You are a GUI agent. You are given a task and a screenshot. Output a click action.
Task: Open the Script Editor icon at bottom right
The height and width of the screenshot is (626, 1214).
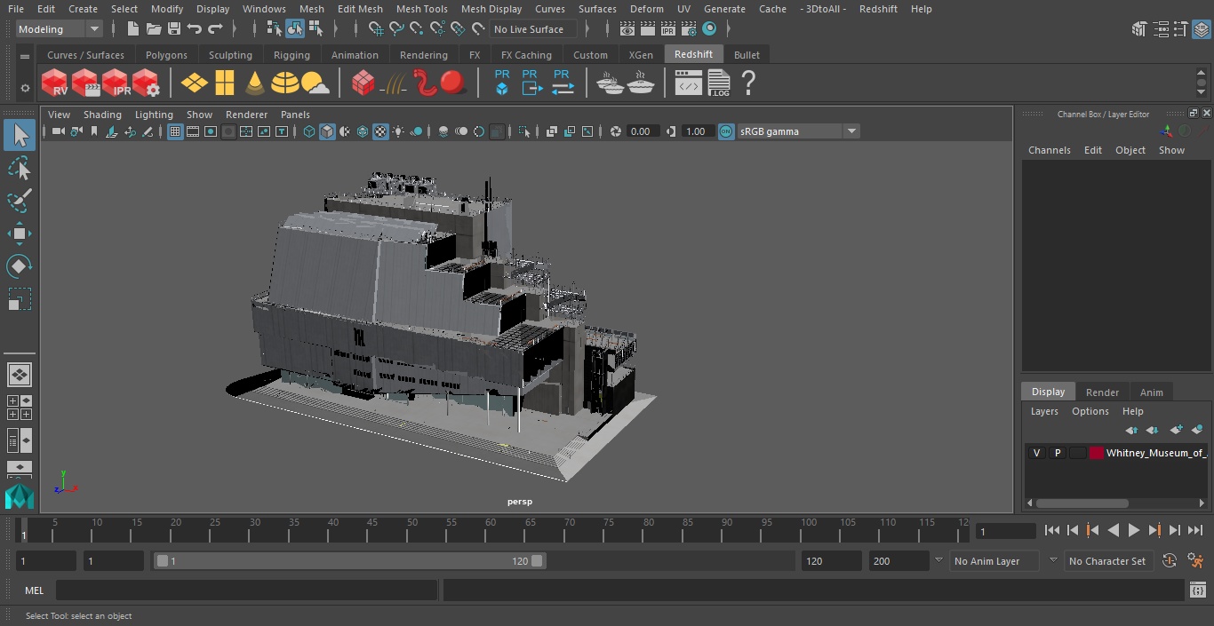point(1197,590)
